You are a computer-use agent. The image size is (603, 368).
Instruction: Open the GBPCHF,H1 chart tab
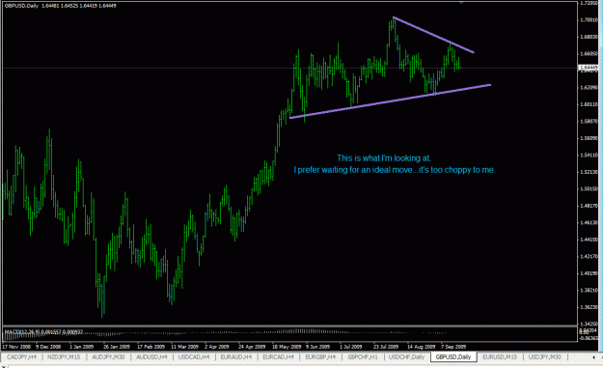pyautogui.click(x=363, y=357)
